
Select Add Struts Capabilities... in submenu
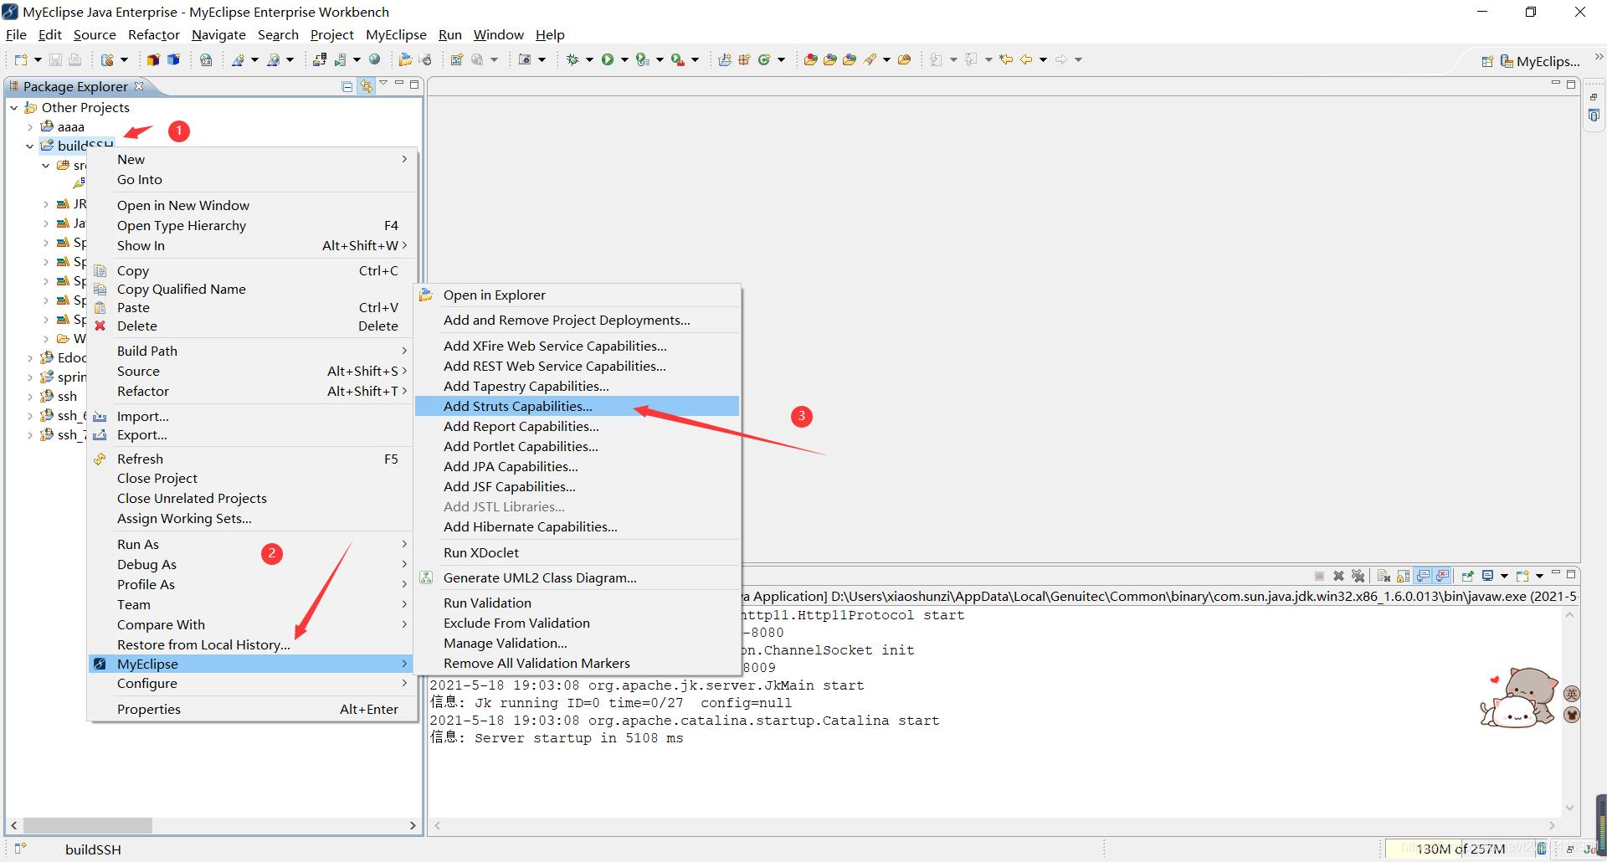pos(577,406)
